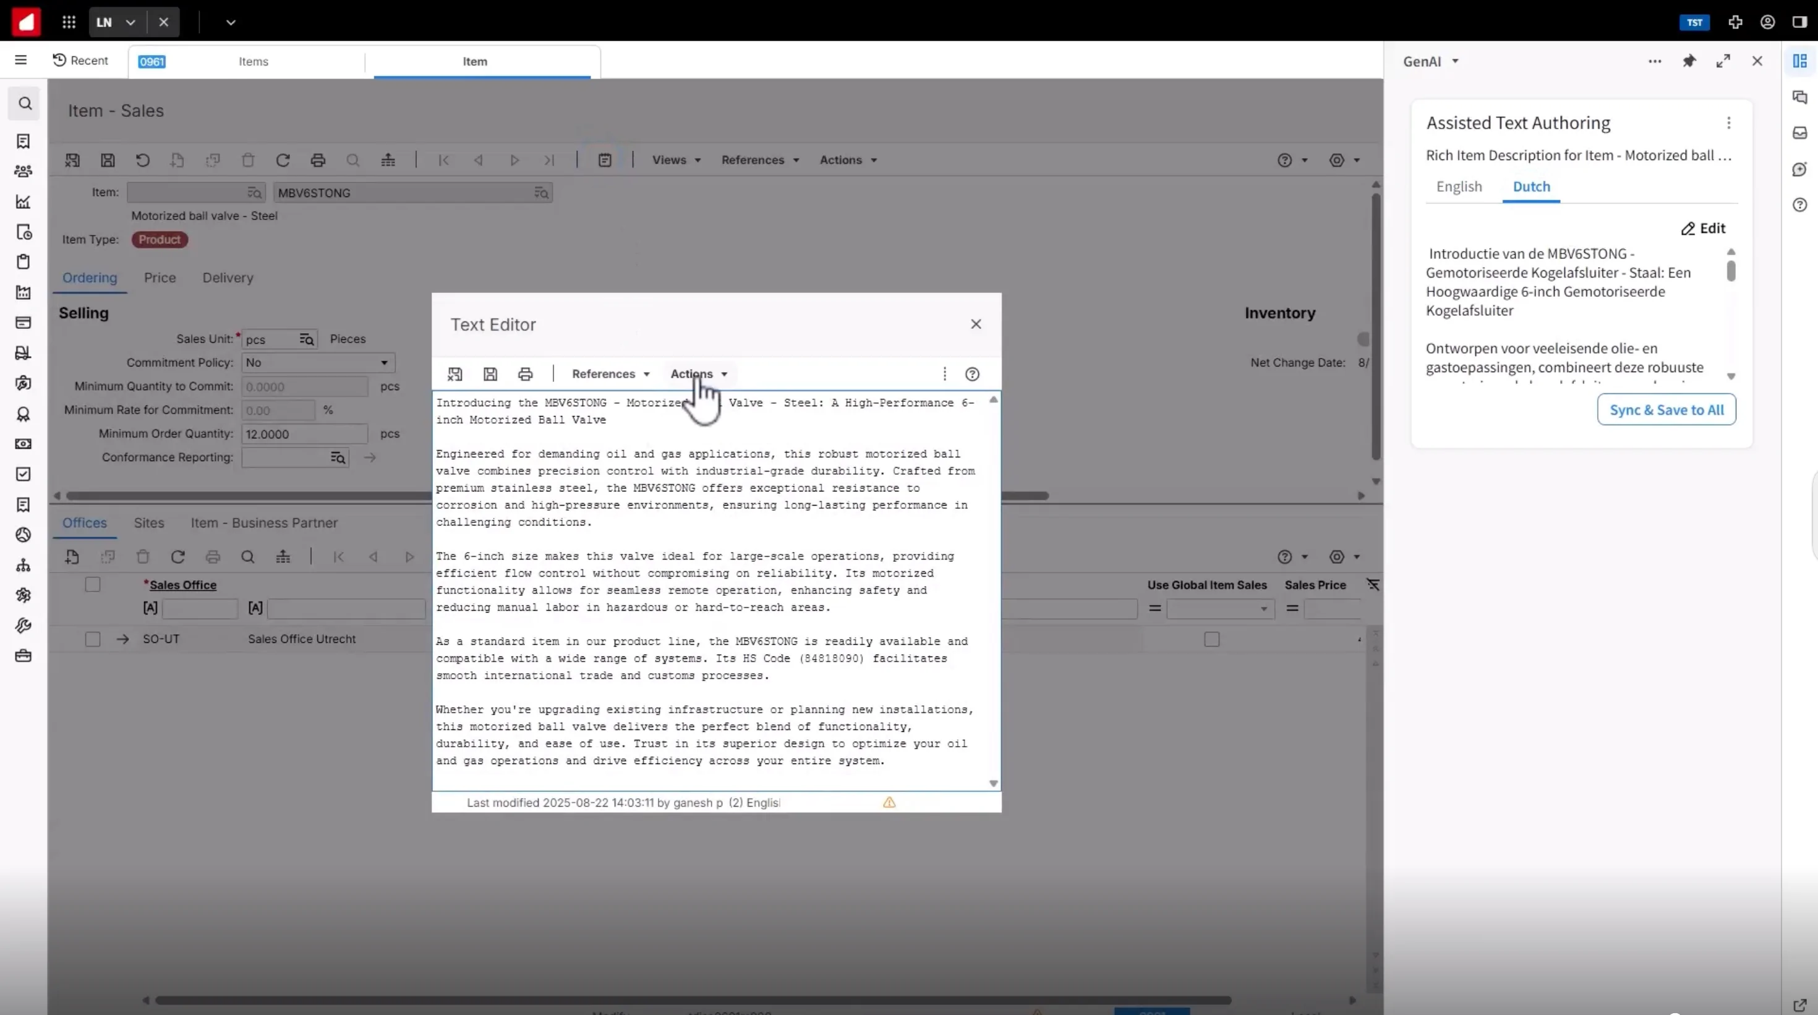Click the Sync & Save to All button
The image size is (1818, 1015).
pyautogui.click(x=1666, y=409)
